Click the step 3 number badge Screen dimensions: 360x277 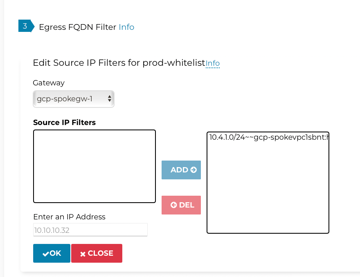(25, 26)
